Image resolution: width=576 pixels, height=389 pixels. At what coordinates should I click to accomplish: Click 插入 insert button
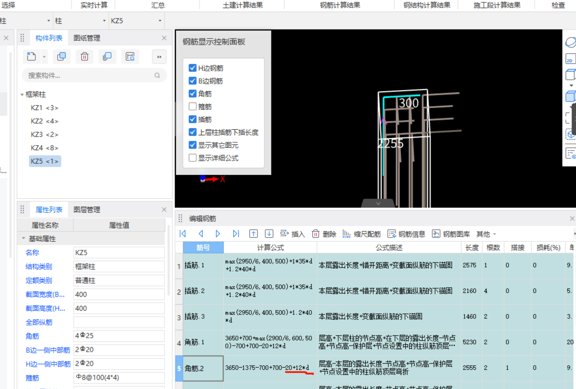pyautogui.click(x=292, y=234)
